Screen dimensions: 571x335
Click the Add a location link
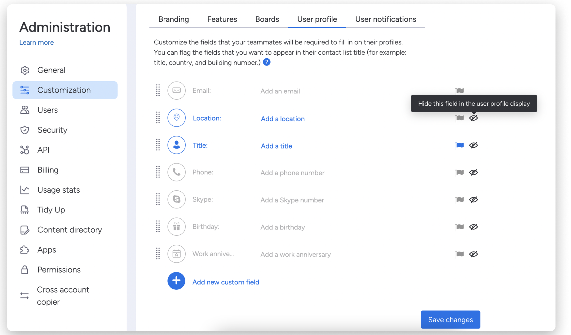[x=282, y=119]
